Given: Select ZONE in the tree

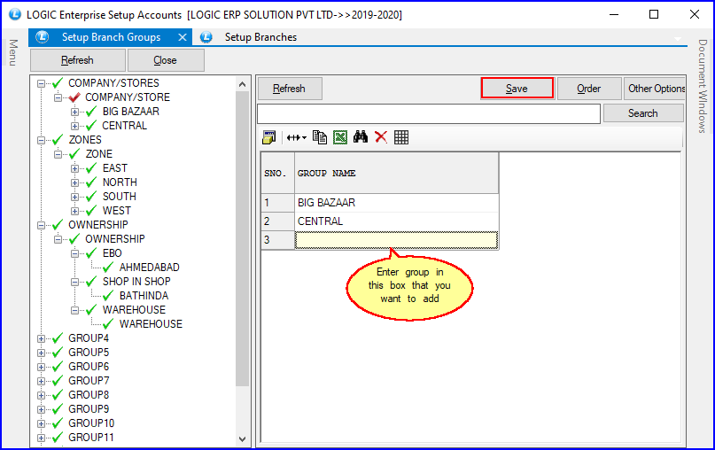Looking at the screenshot, I should point(99,154).
